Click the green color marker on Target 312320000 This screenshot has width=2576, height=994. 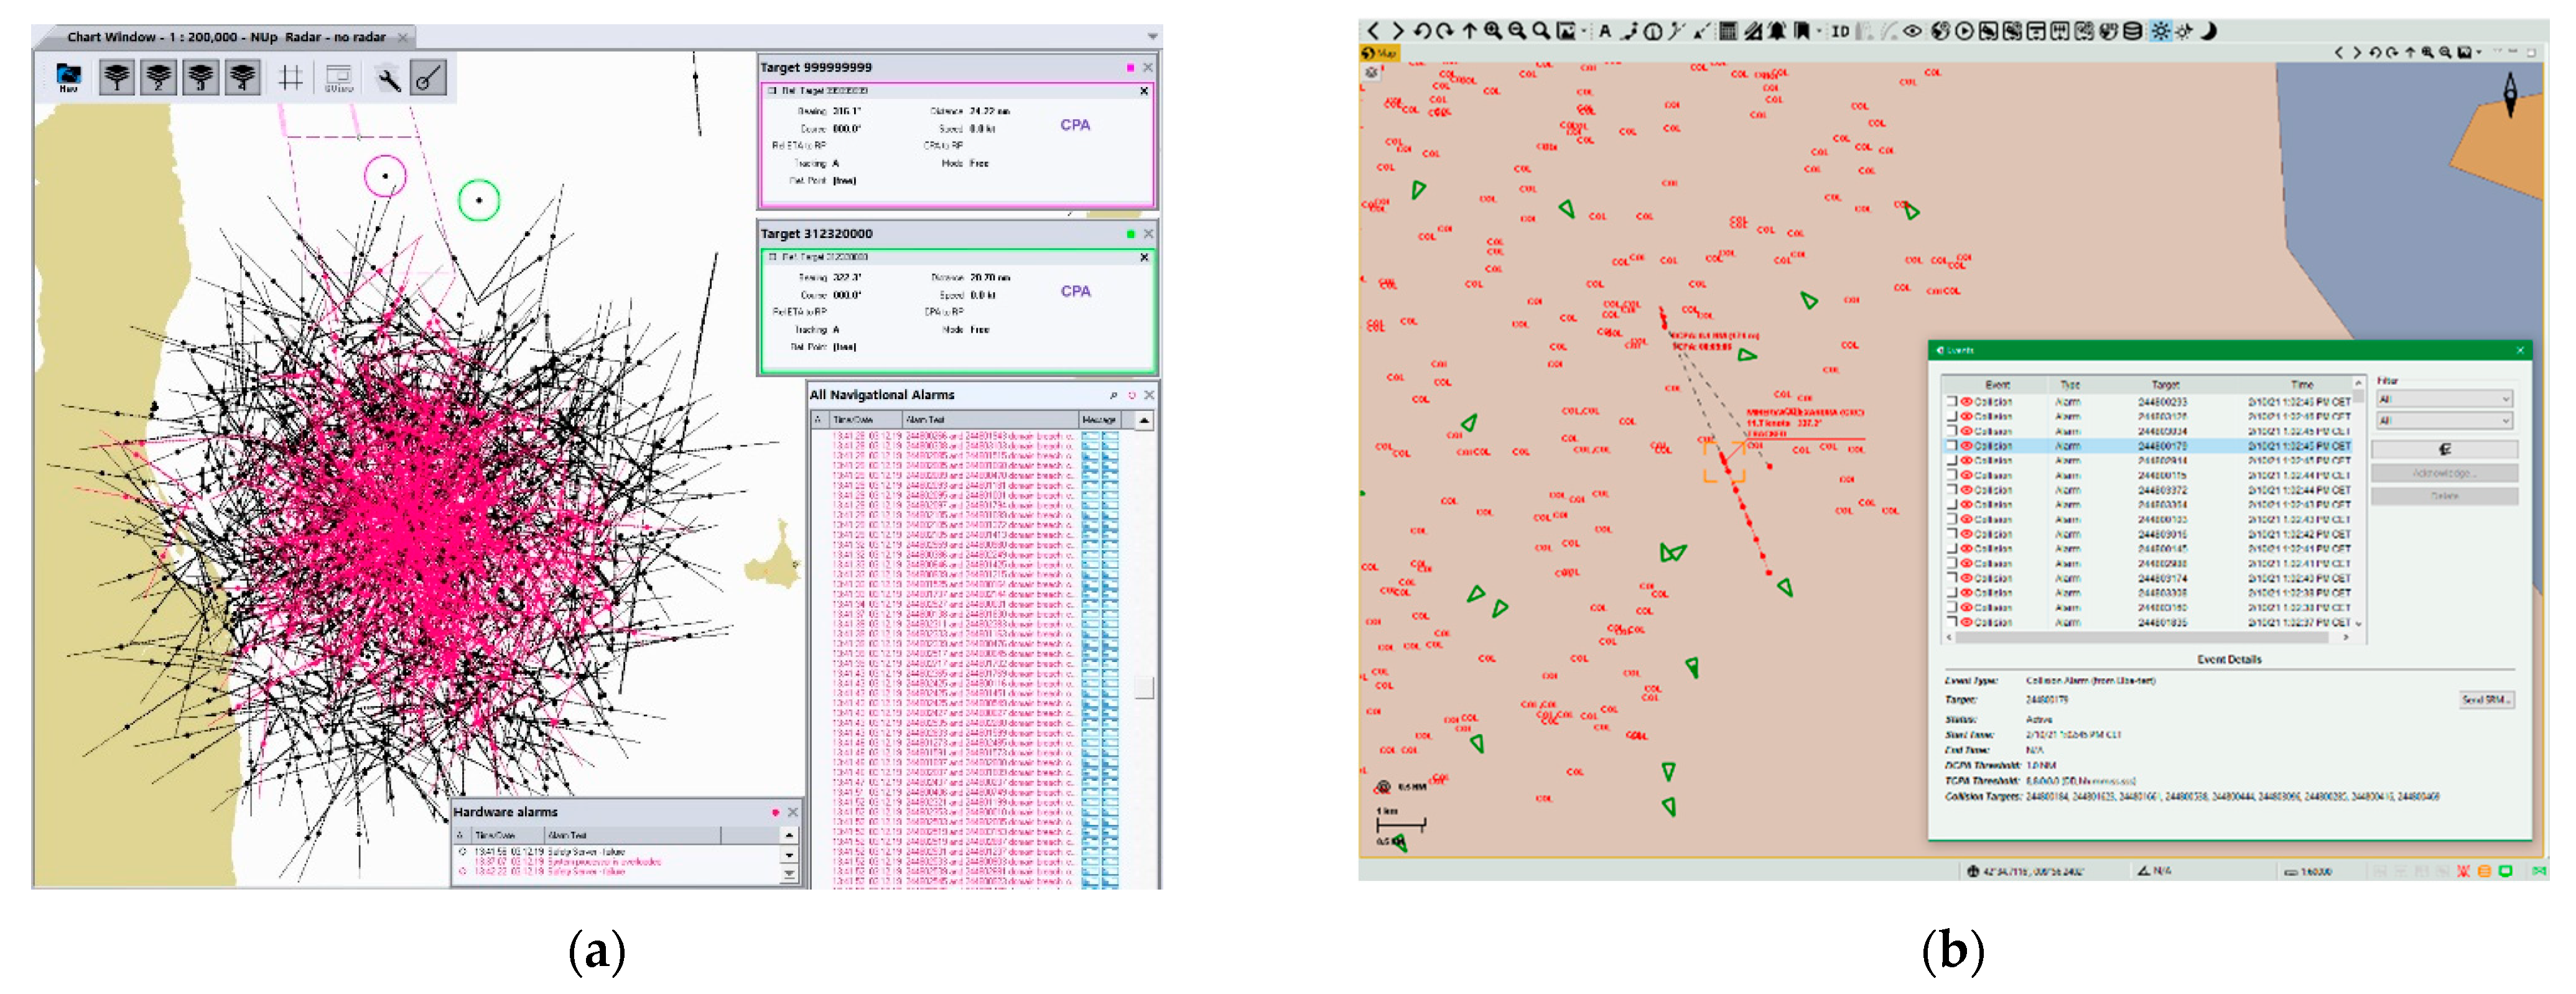1131,234
